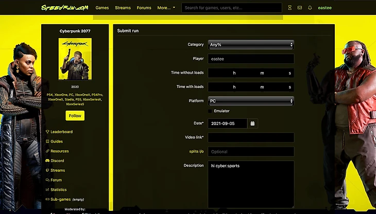Click the hourglass pending runs icon

290,8
